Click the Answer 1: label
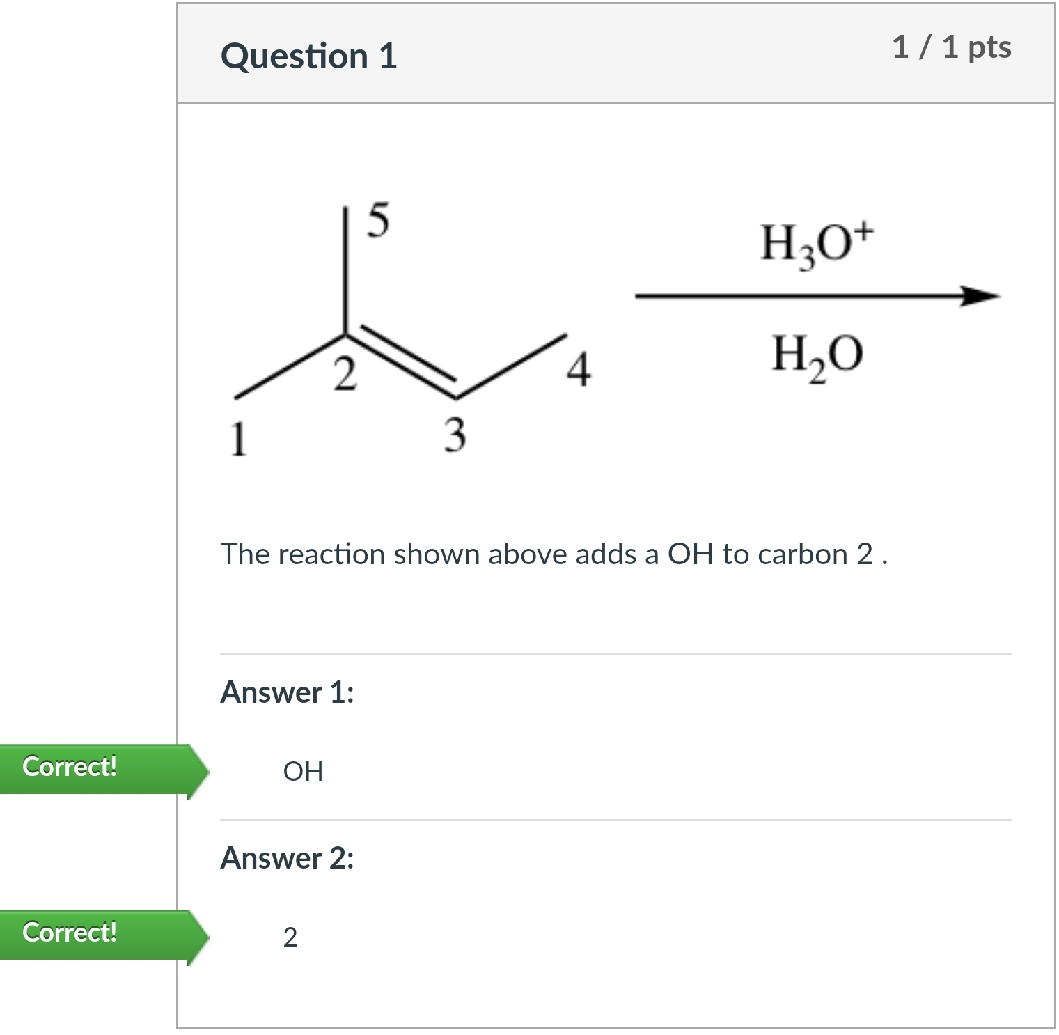This screenshot has height=1035, width=1059. (287, 692)
